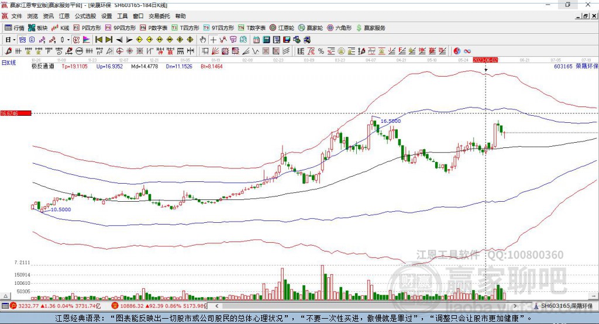The image size is (599, 324).
Task: Expand the 日 period dropdown
Action: 14,40
